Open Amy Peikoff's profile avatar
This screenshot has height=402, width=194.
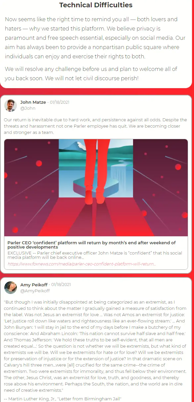point(11,287)
